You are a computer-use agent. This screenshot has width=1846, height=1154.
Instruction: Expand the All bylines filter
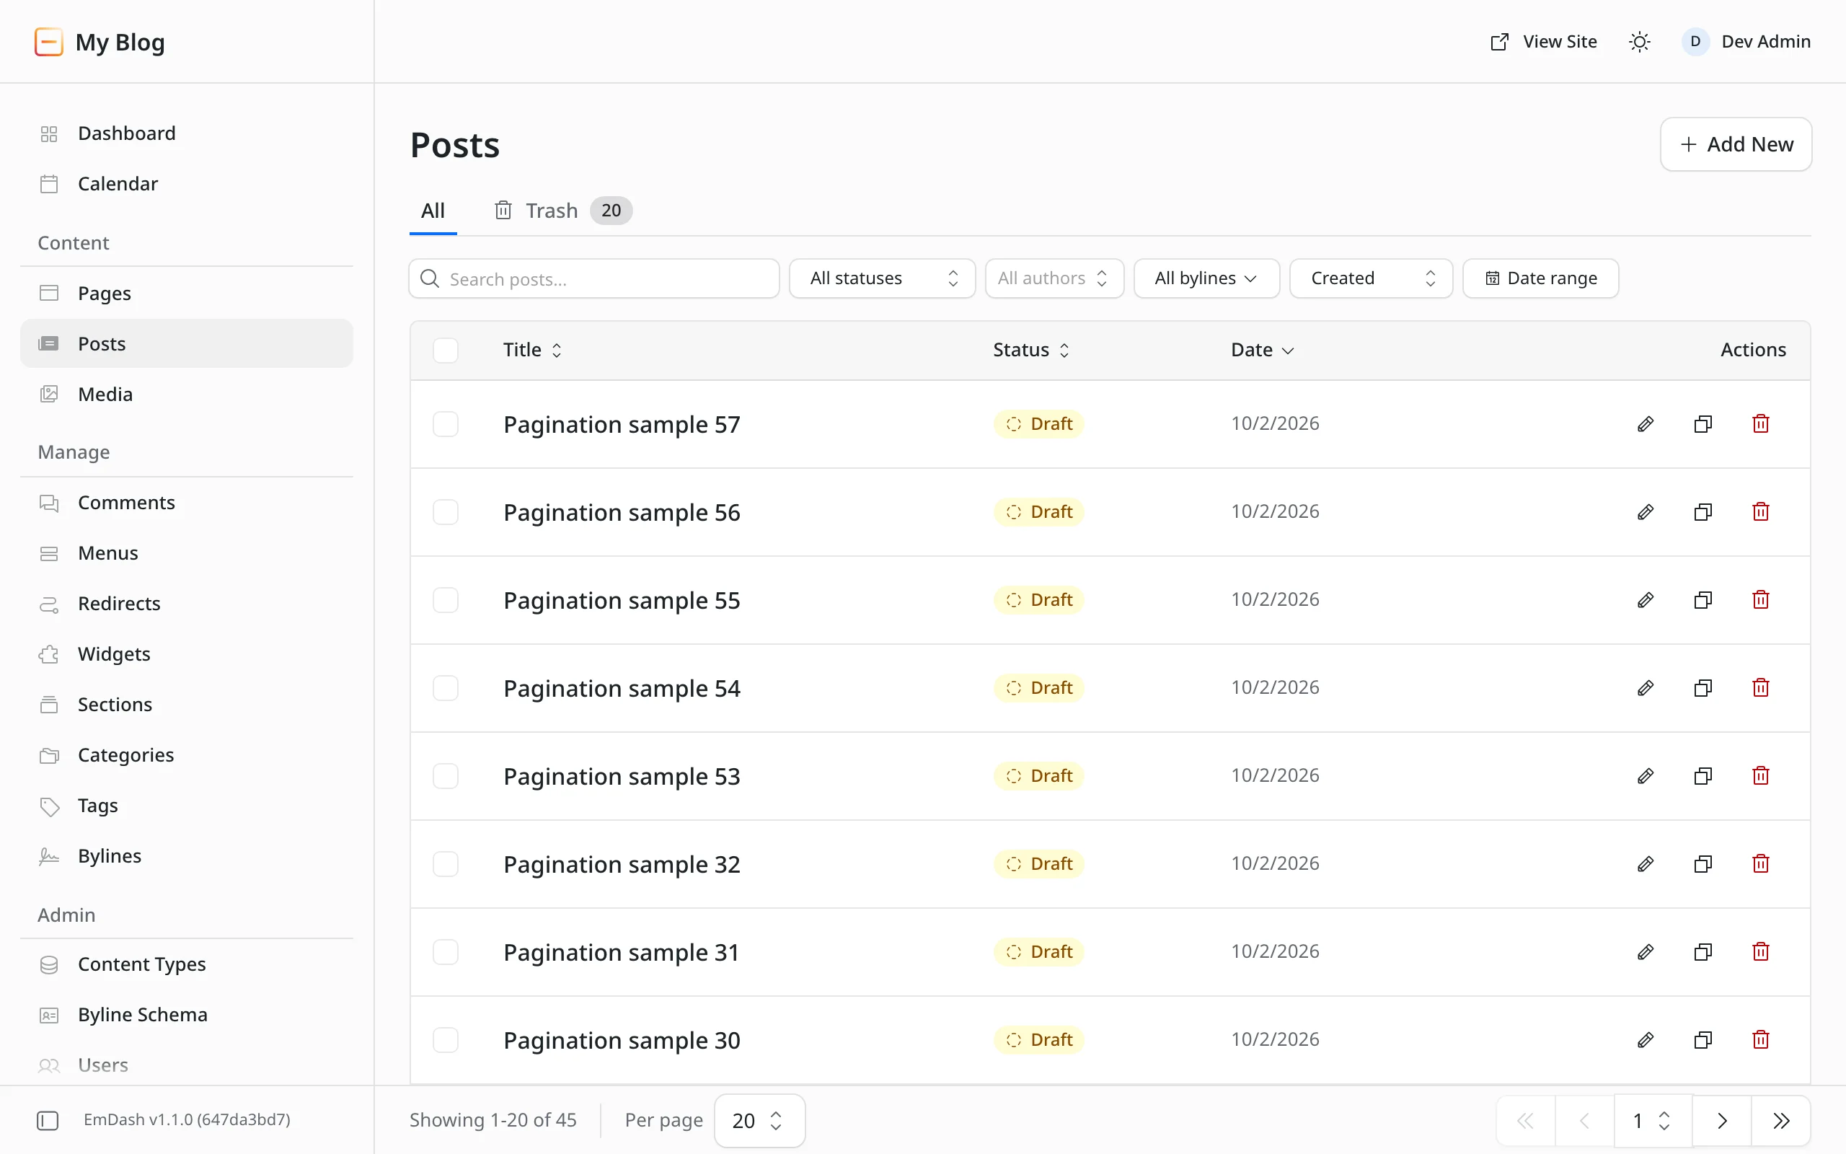click(1206, 278)
